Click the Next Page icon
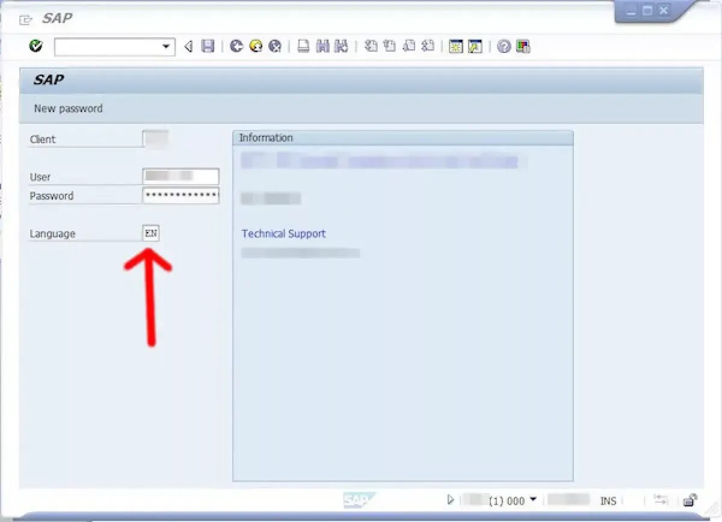Screen dimensions: 722x522 pyautogui.click(x=409, y=46)
